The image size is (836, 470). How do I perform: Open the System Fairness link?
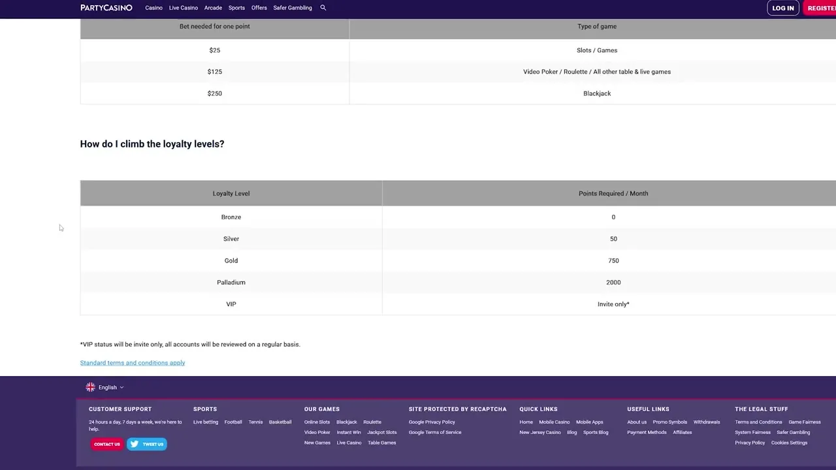pos(753,432)
